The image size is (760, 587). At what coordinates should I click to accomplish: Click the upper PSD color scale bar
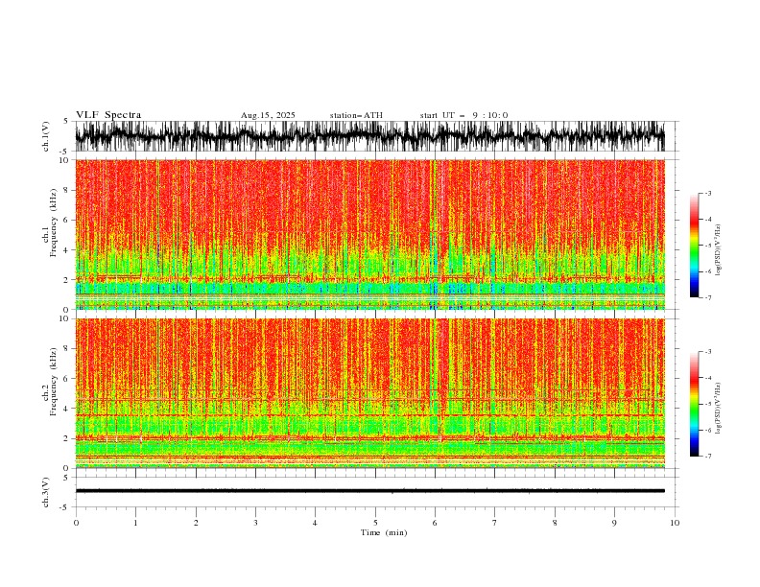694,245
